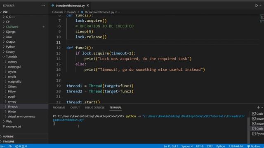
Task: Click Go Live server button
Action: pos(254,146)
